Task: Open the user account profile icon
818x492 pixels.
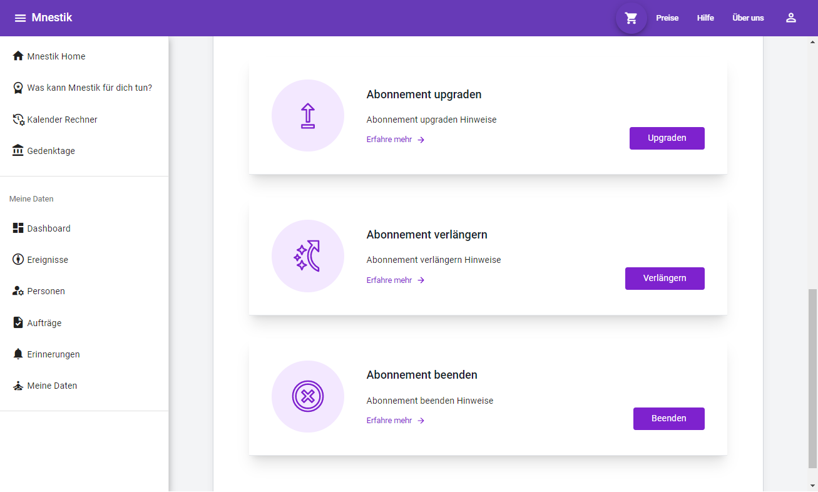Action: click(790, 18)
